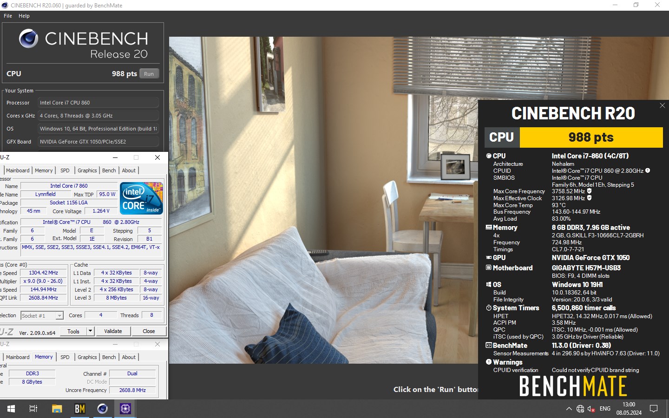Click the info icon after the CPUID brand string
Viewport: 669px width, 418px height.
point(648,170)
